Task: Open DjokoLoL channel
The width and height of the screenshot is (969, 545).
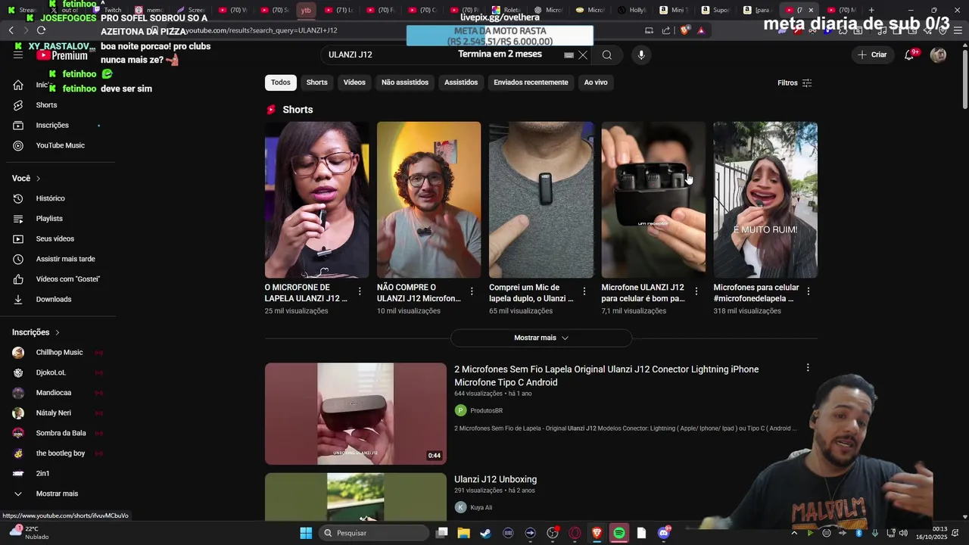Action: (x=51, y=373)
